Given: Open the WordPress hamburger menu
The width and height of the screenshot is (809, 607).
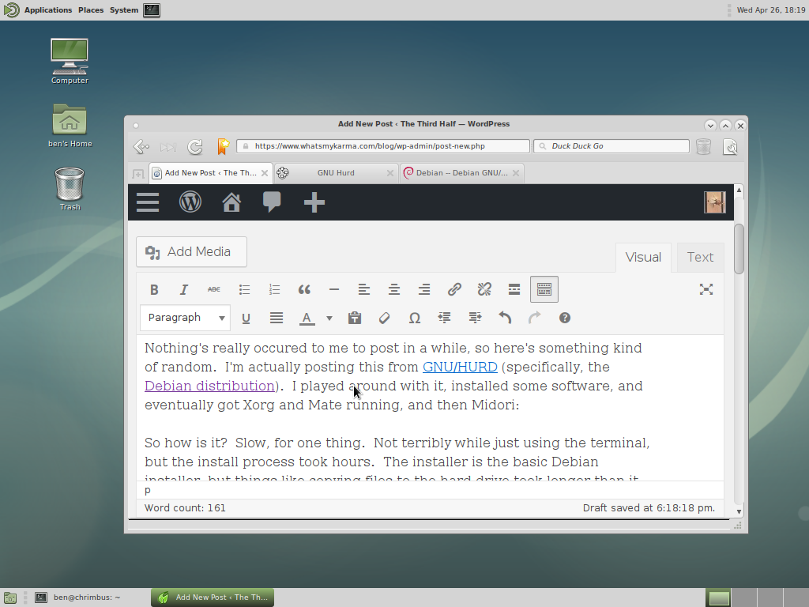Looking at the screenshot, I should [148, 202].
